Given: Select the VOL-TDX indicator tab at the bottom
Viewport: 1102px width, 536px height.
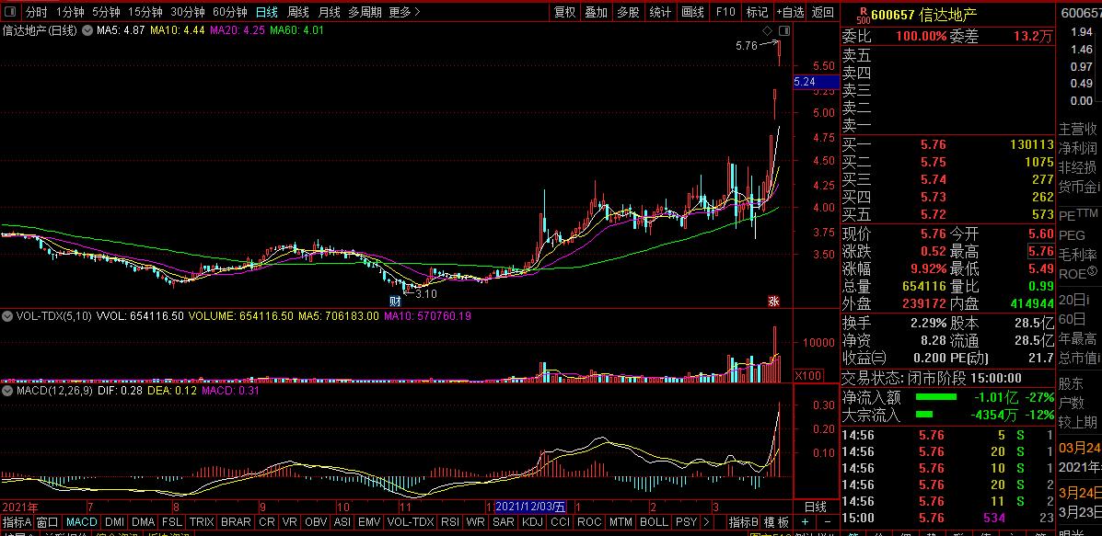Looking at the screenshot, I should 411,523.
